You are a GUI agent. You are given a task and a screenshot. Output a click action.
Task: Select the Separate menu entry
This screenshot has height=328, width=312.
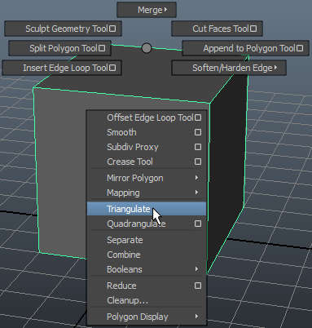(x=147, y=240)
